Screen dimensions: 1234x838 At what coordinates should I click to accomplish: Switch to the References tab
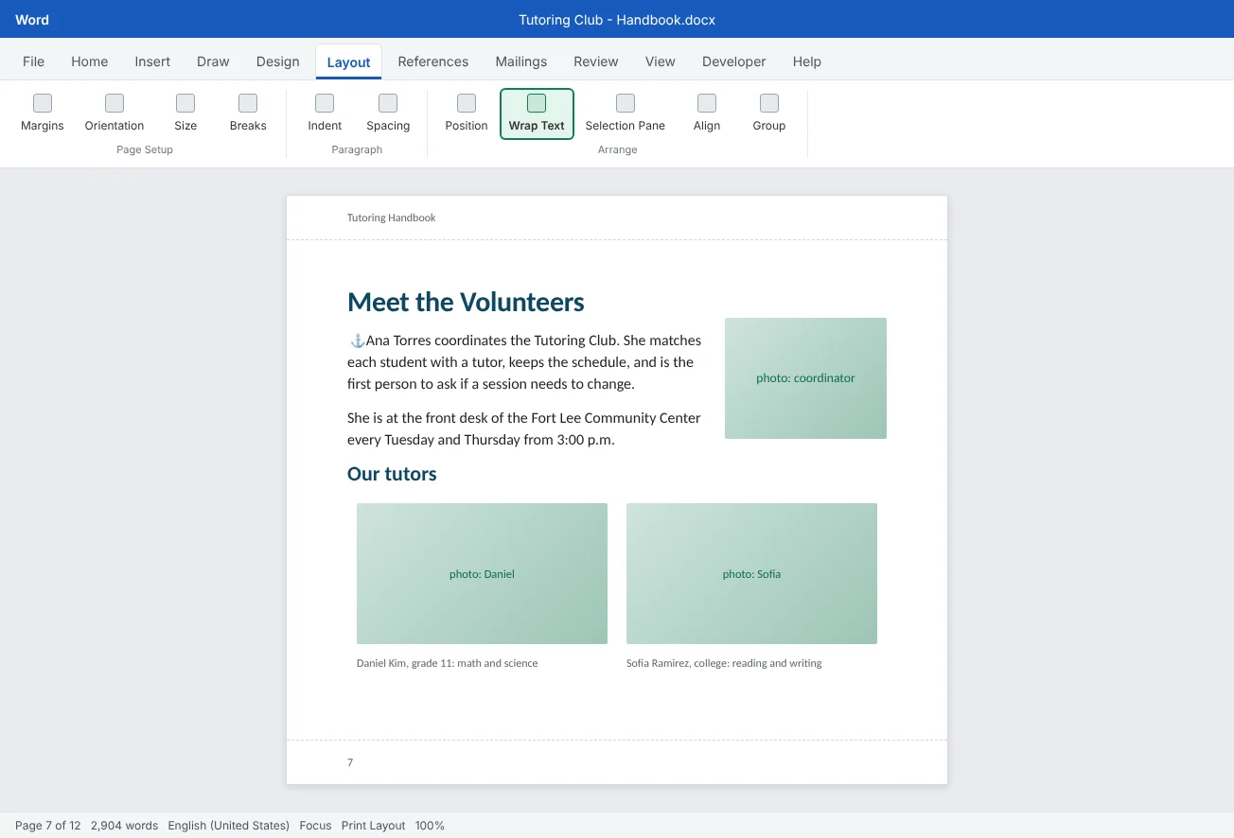pyautogui.click(x=433, y=61)
